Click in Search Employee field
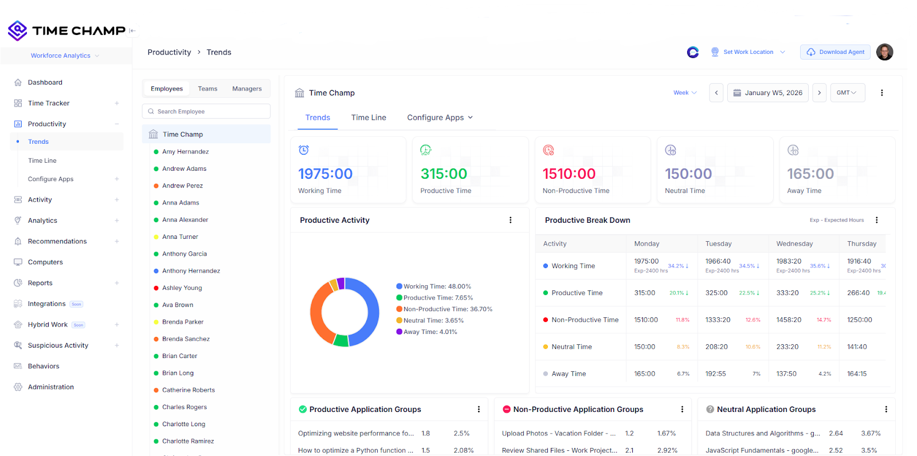This screenshot has width=917, height=456. pyautogui.click(x=206, y=112)
